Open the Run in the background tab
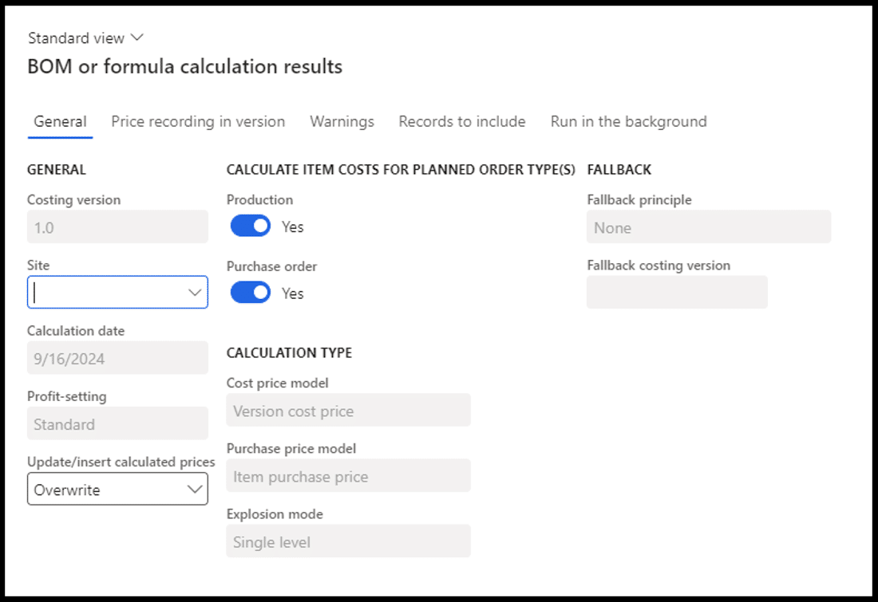878x602 pixels. click(628, 122)
